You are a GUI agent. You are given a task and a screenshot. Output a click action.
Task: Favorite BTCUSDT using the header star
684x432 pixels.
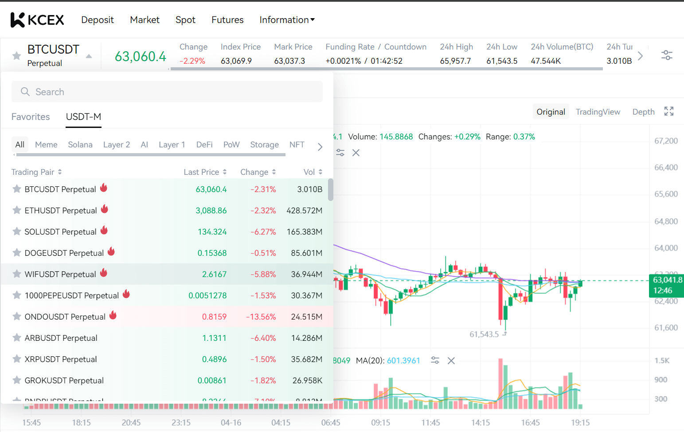16,55
